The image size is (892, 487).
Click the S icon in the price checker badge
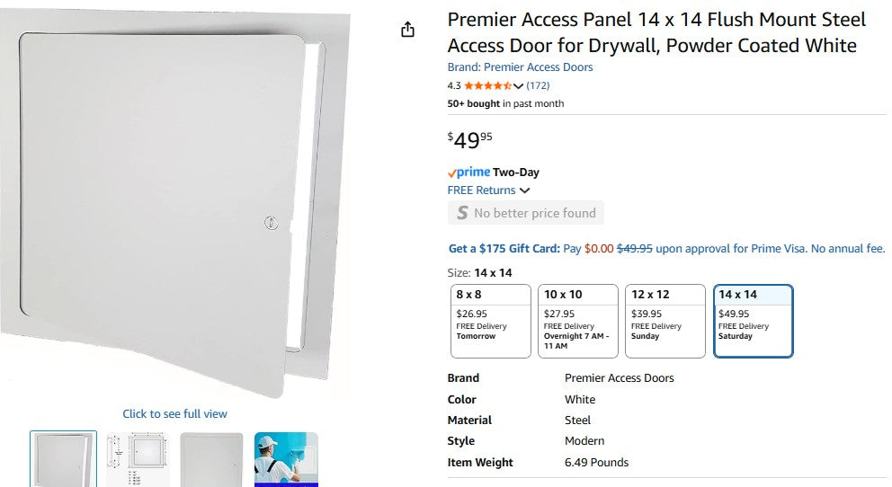click(462, 213)
